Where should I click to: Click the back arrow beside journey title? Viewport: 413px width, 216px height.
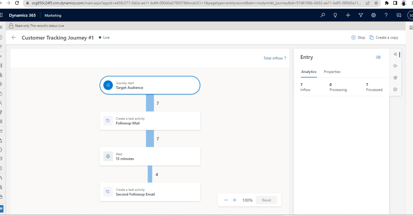pos(14,38)
